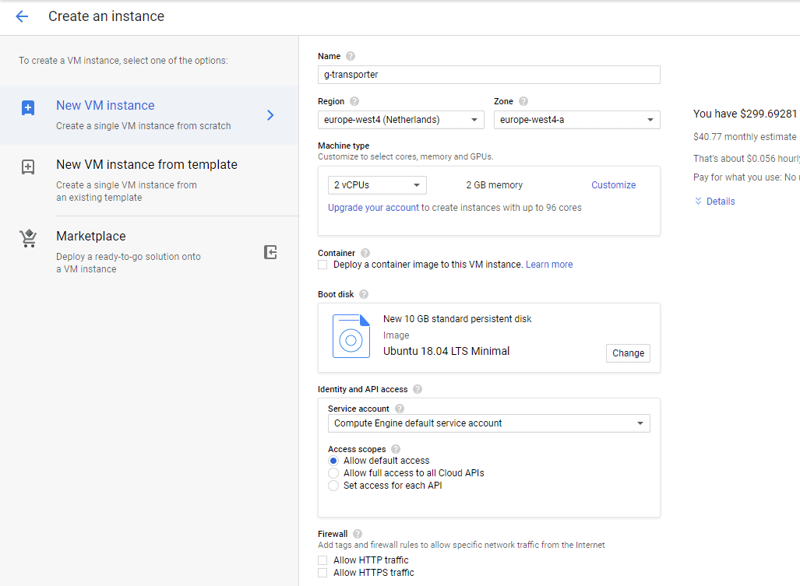
Task: Select New VM instance from template option
Action: coord(146,165)
